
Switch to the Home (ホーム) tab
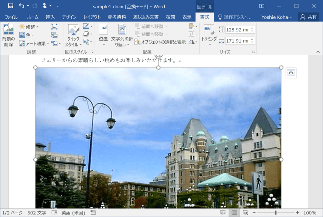tap(32, 17)
